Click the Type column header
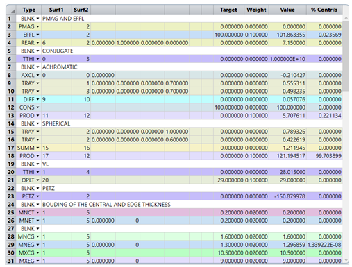Viewport: 352px width, 267px height. pos(28,10)
